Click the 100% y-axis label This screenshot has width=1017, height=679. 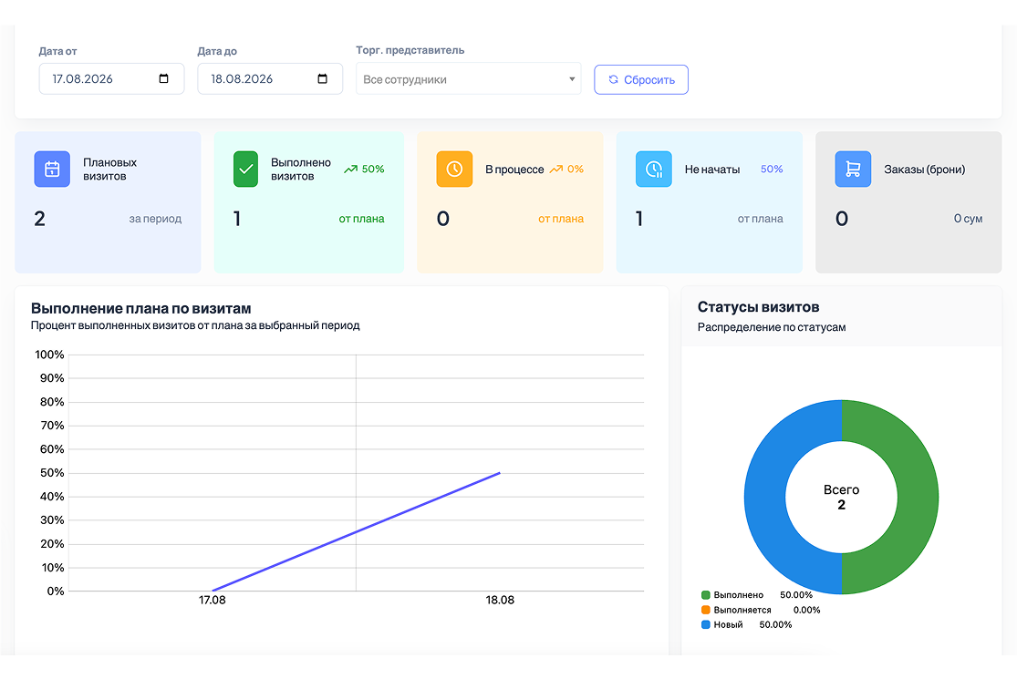[x=49, y=355]
